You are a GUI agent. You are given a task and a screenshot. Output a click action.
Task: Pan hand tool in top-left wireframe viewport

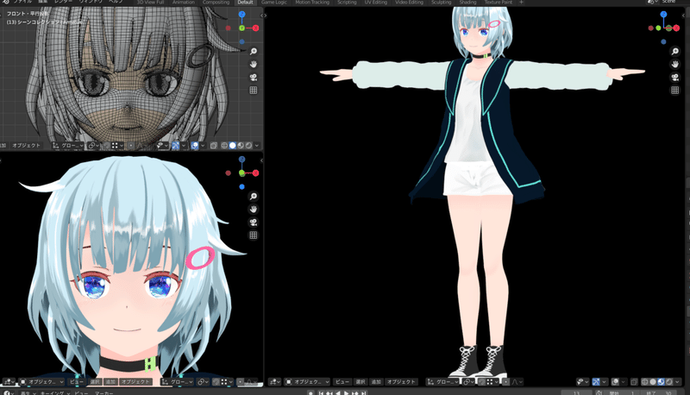(254, 64)
